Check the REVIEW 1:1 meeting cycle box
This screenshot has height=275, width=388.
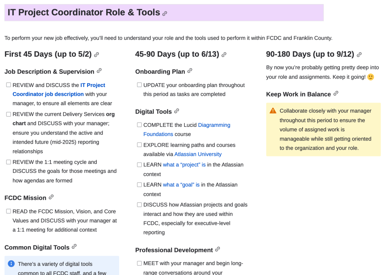click(x=8, y=162)
